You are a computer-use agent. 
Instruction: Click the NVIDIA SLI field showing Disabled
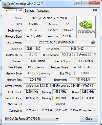pyautogui.click(x=60, y=104)
